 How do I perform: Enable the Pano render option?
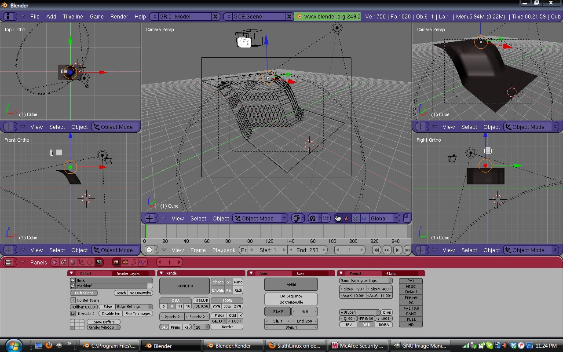pos(238,282)
